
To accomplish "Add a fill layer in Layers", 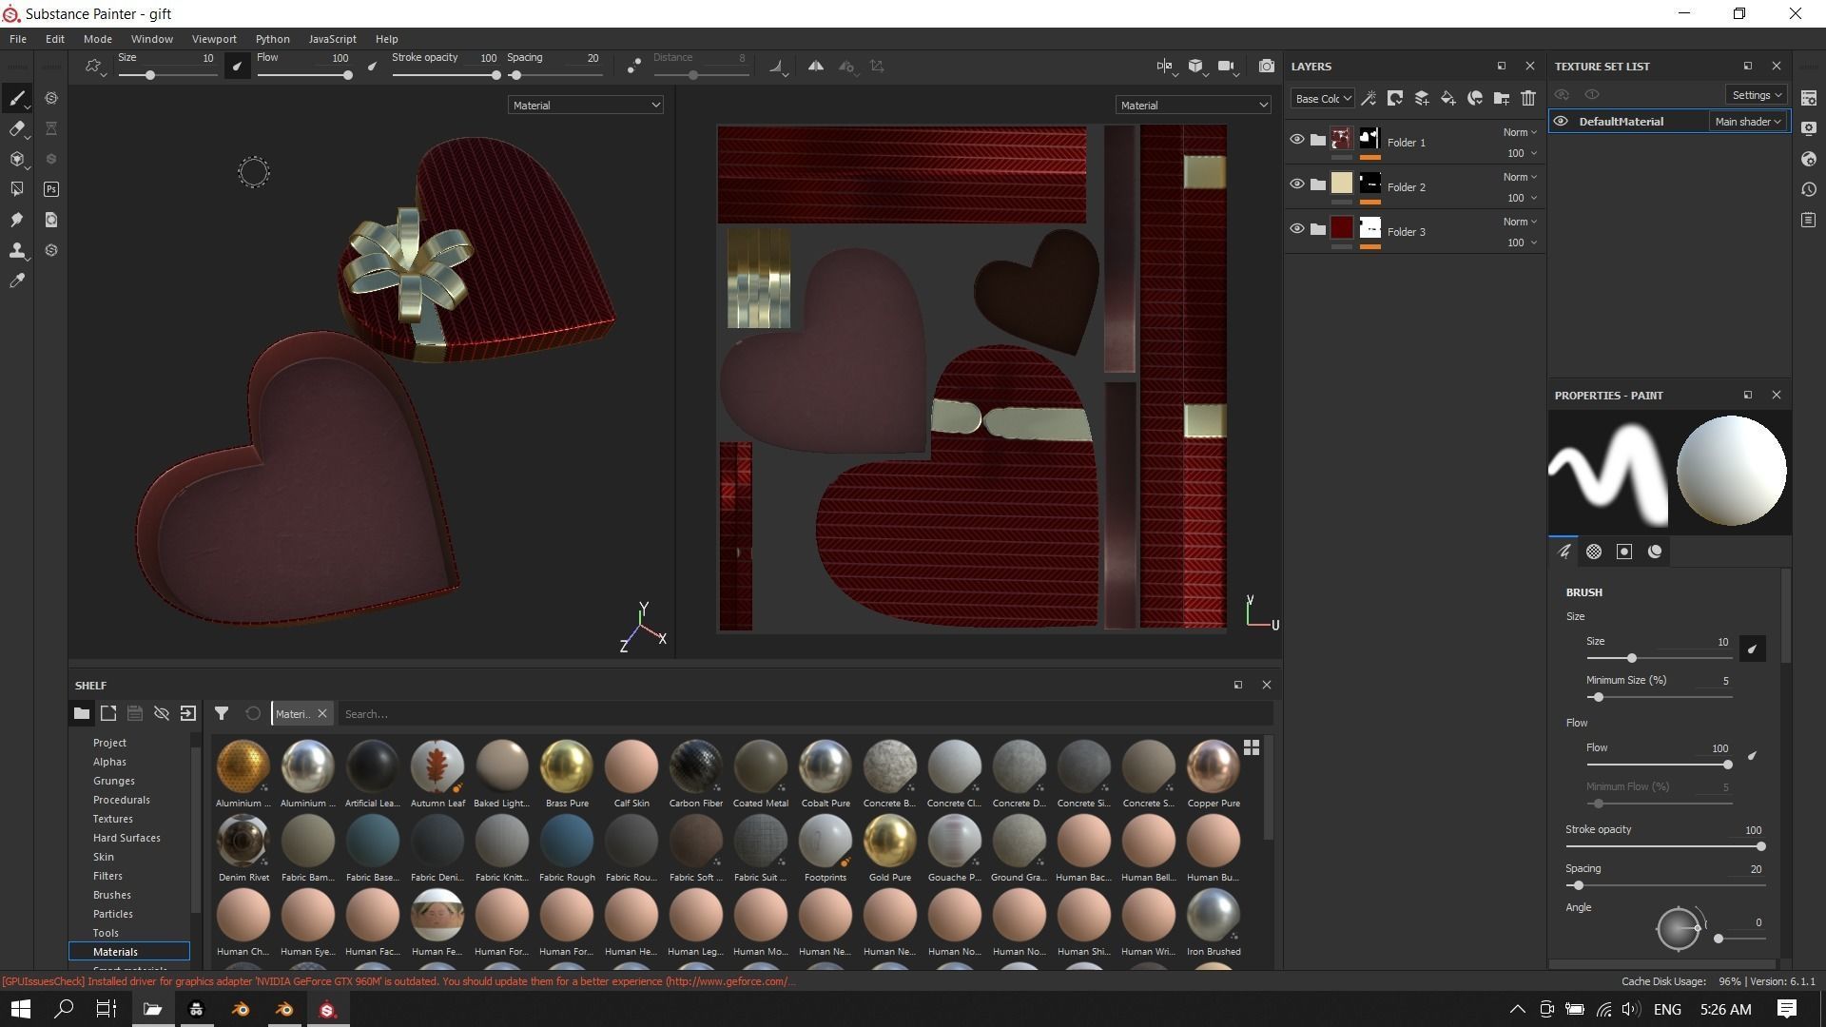I will [x=1447, y=98].
